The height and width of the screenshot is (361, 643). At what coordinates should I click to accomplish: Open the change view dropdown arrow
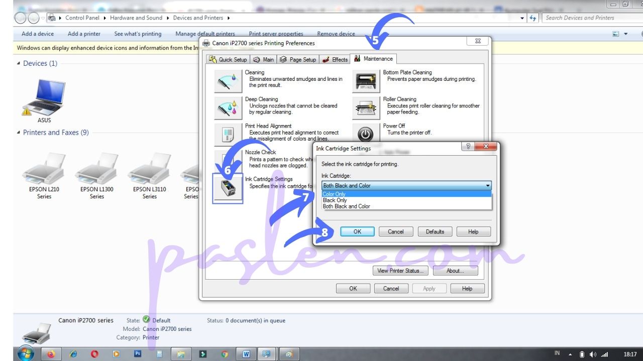coord(626,34)
